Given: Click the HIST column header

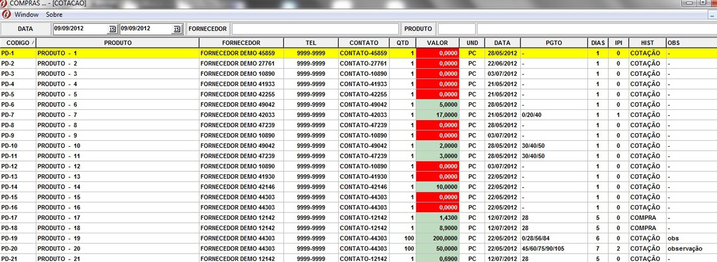Looking at the screenshot, I should pyautogui.click(x=646, y=43).
